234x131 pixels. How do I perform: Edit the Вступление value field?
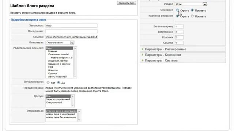click(x=179, y=32)
